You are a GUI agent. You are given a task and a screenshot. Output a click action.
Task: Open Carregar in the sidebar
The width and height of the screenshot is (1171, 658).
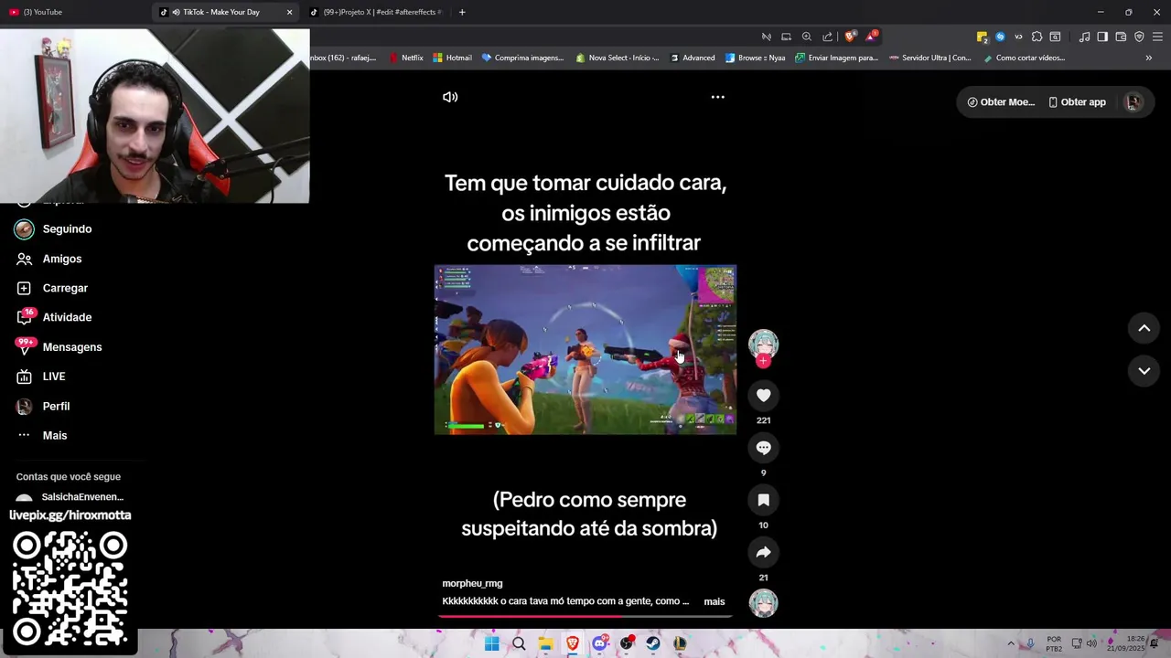click(x=65, y=288)
